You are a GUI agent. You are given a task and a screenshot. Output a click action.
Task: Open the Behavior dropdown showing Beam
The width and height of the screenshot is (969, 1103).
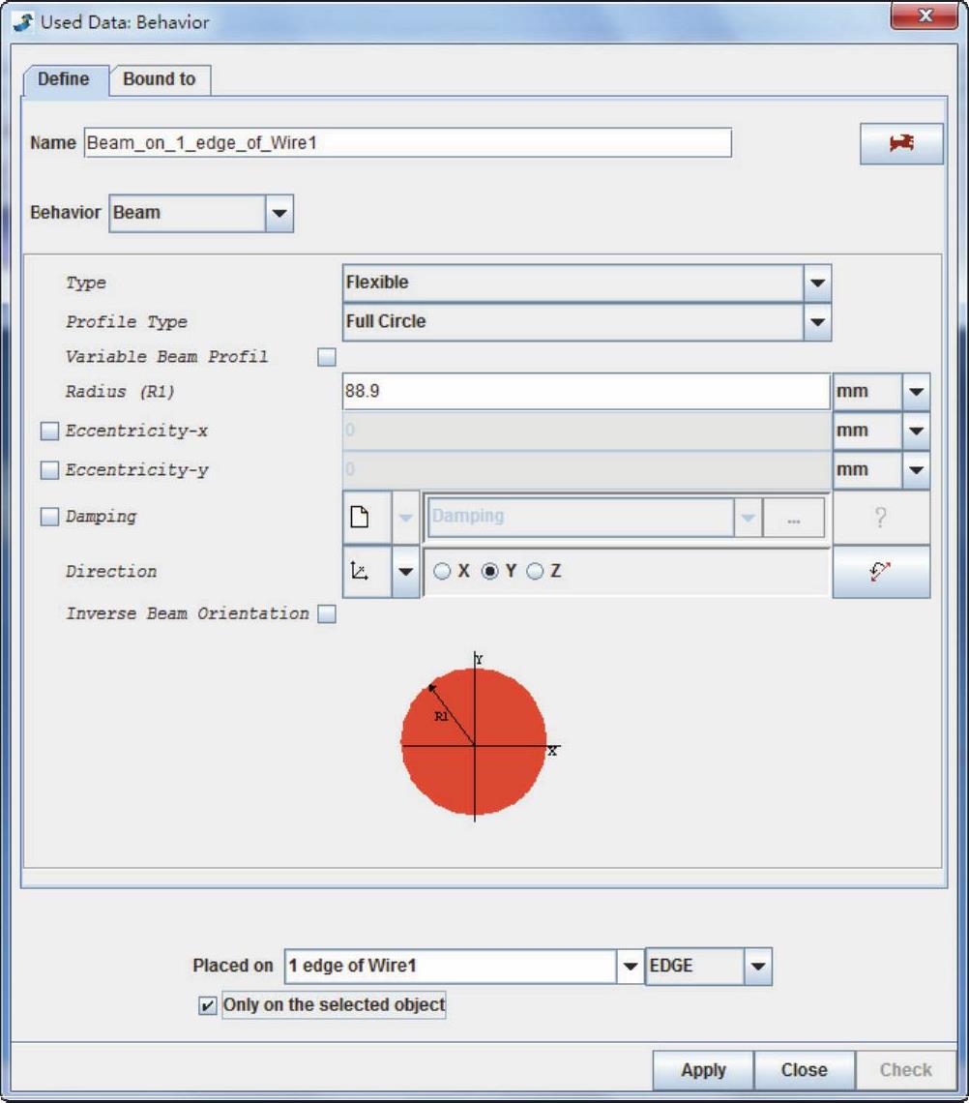[x=279, y=213]
